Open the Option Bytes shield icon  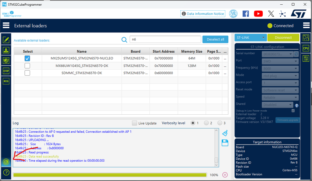click(6, 60)
